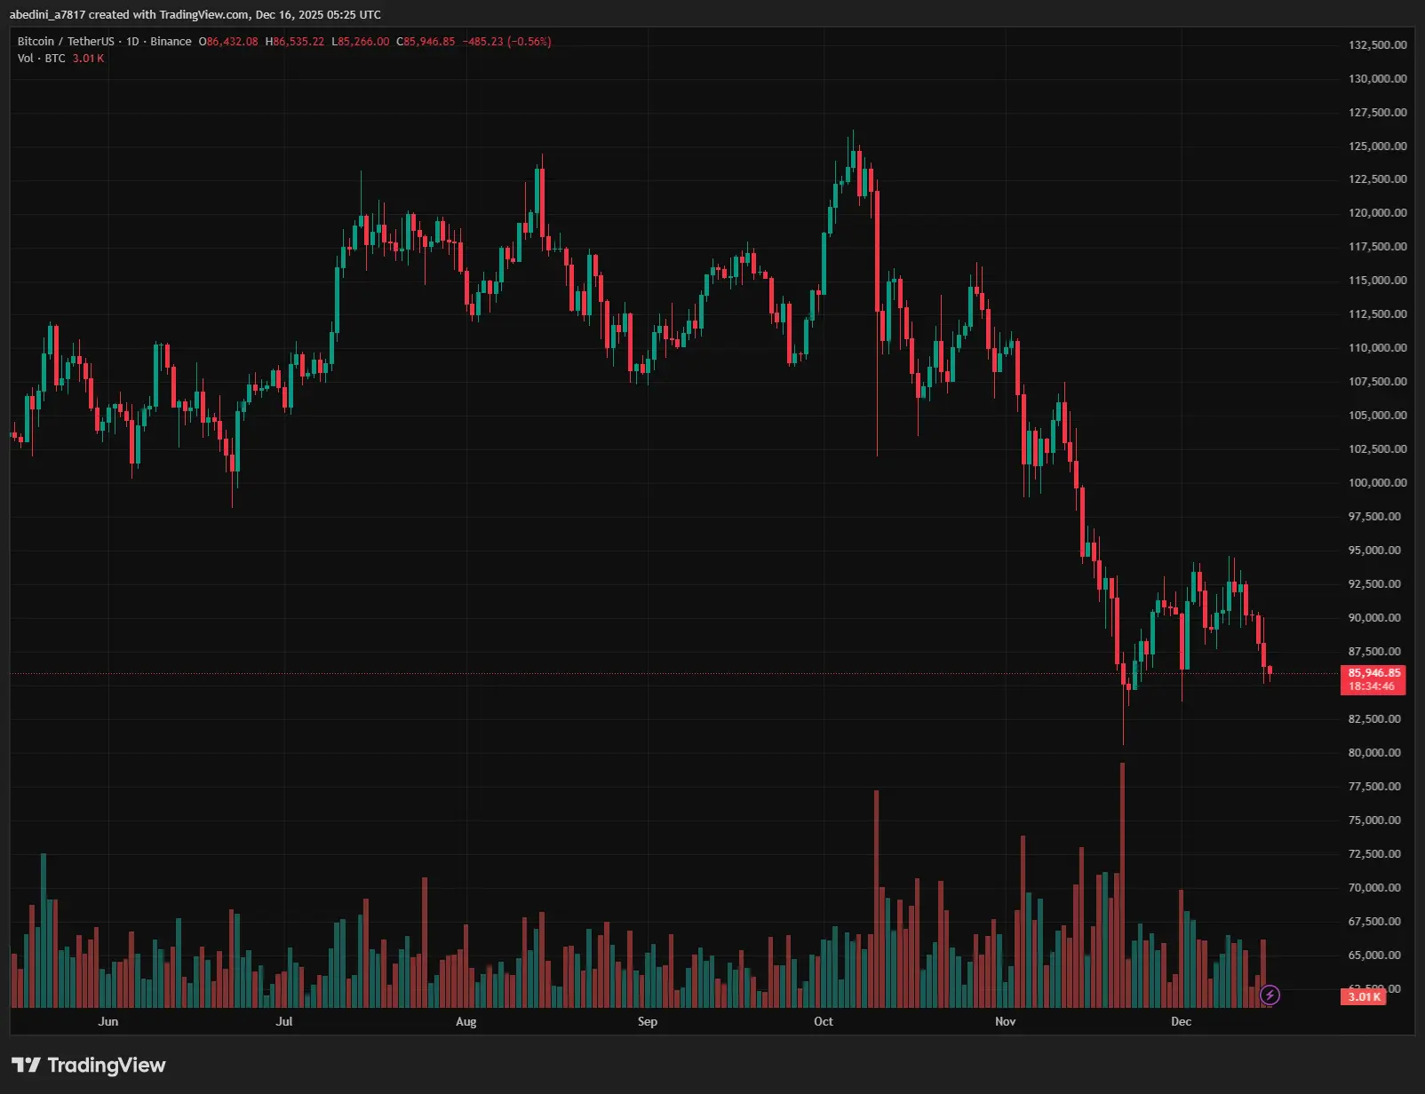The width and height of the screenshot is (1425, 1094).
Task: Click the high price value H86,535.22
Action: pos(295,42)
